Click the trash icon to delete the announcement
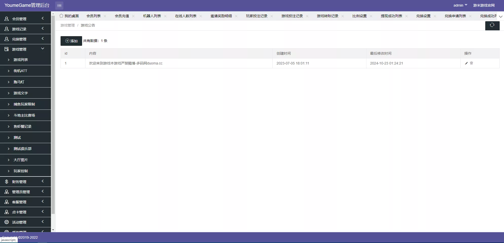 coord(472,63)
